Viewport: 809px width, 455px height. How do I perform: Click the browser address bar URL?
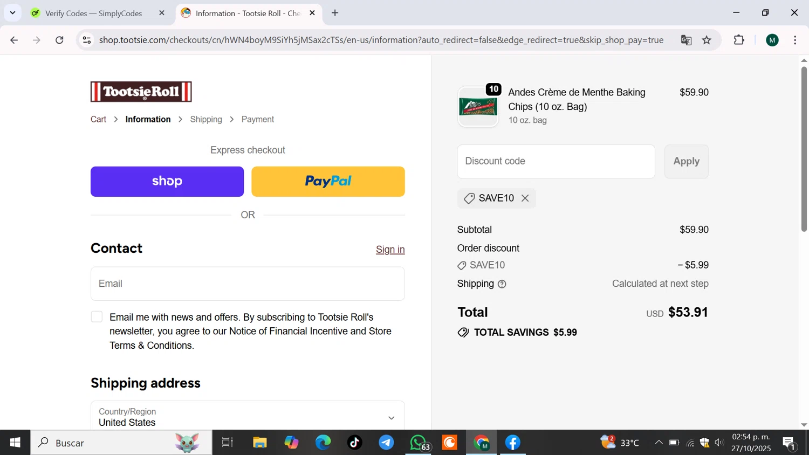tap(381, 40)
